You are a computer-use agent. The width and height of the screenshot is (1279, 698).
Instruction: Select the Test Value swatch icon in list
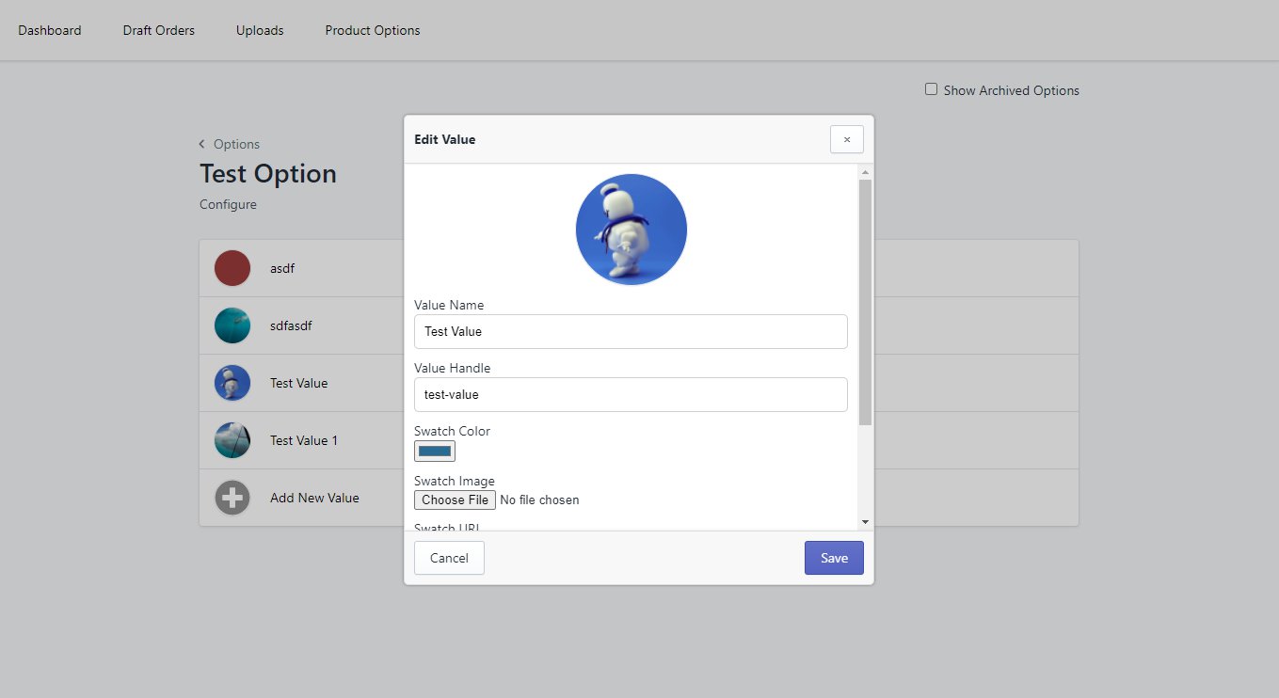(232, 383)
